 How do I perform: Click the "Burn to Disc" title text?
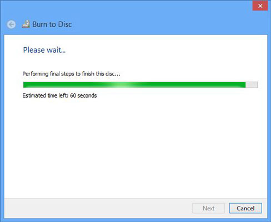[52, 24]
